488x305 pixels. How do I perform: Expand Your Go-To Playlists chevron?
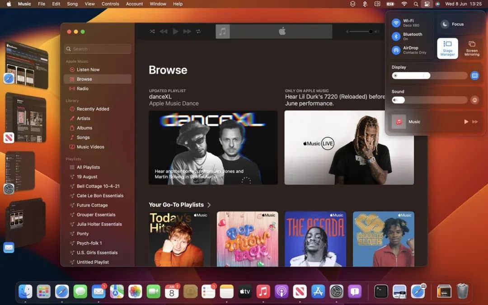209,205
